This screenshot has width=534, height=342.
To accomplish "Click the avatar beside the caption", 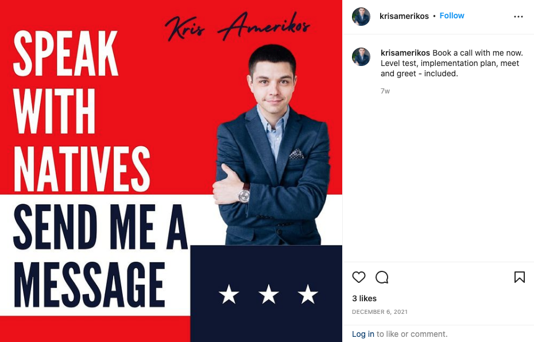I will click(361, 56).
